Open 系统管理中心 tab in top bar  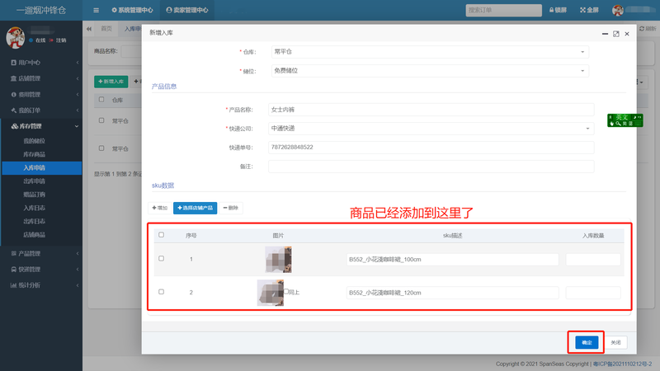click(132, 10)
